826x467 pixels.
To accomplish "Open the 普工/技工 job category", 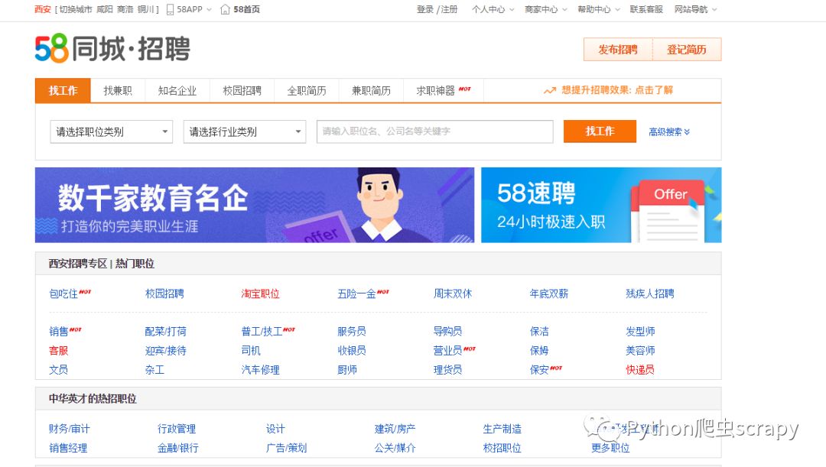I will (x=262, y=332).
